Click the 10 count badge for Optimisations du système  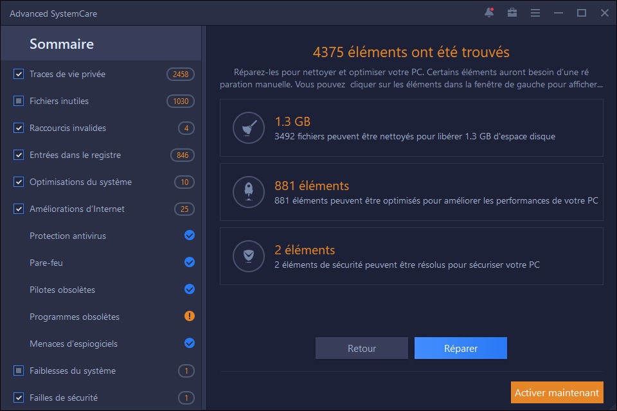[x=184, y=182]
